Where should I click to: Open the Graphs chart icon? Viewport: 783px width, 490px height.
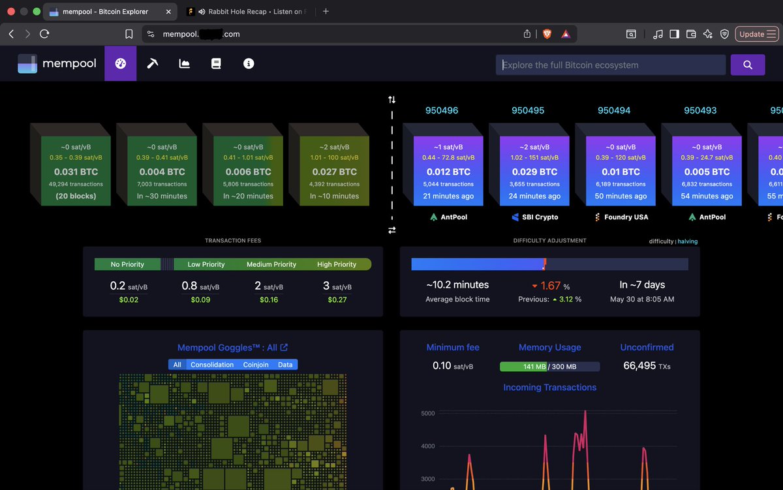[x=185, y=64]
